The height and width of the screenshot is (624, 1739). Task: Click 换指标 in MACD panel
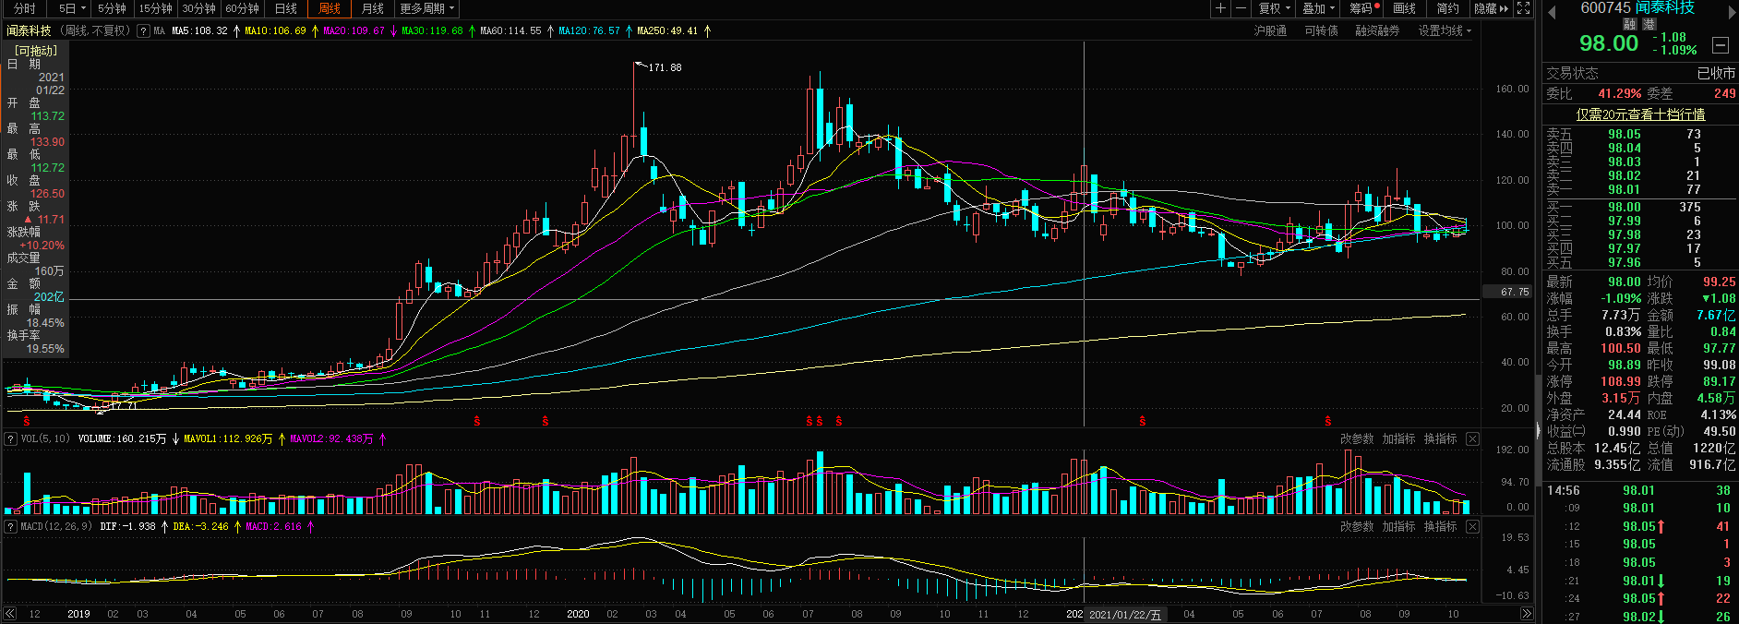(x=1440, y=526)
